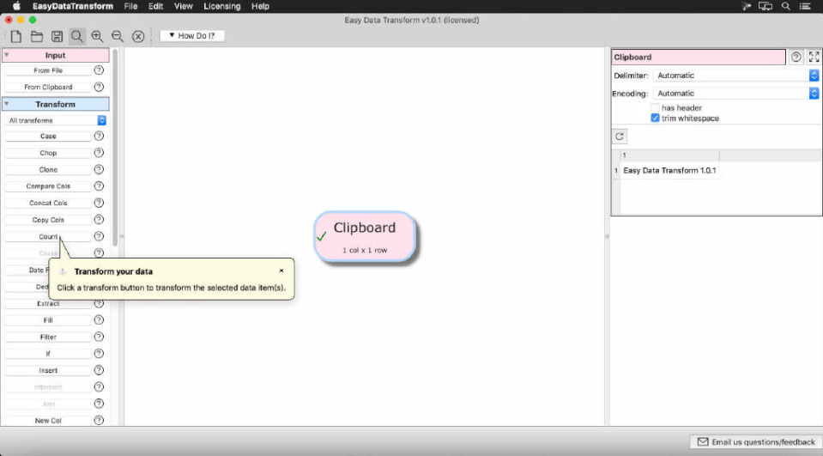Open the Apple menu

[16, 6]
